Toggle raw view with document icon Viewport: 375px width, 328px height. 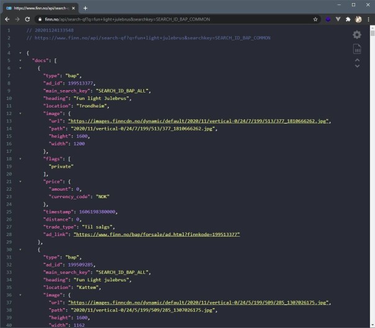tap(357, 49)
